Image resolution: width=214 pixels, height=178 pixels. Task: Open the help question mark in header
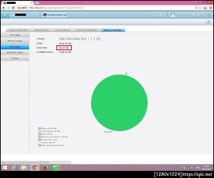coord(199,15)
